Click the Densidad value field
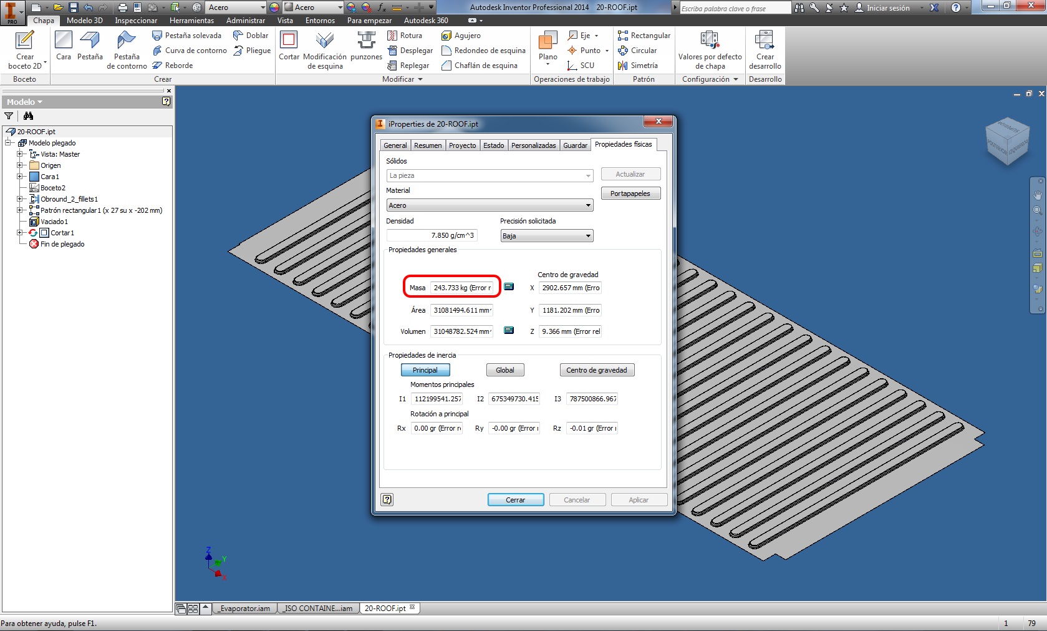1047x631 pixels. coord(432,235)
